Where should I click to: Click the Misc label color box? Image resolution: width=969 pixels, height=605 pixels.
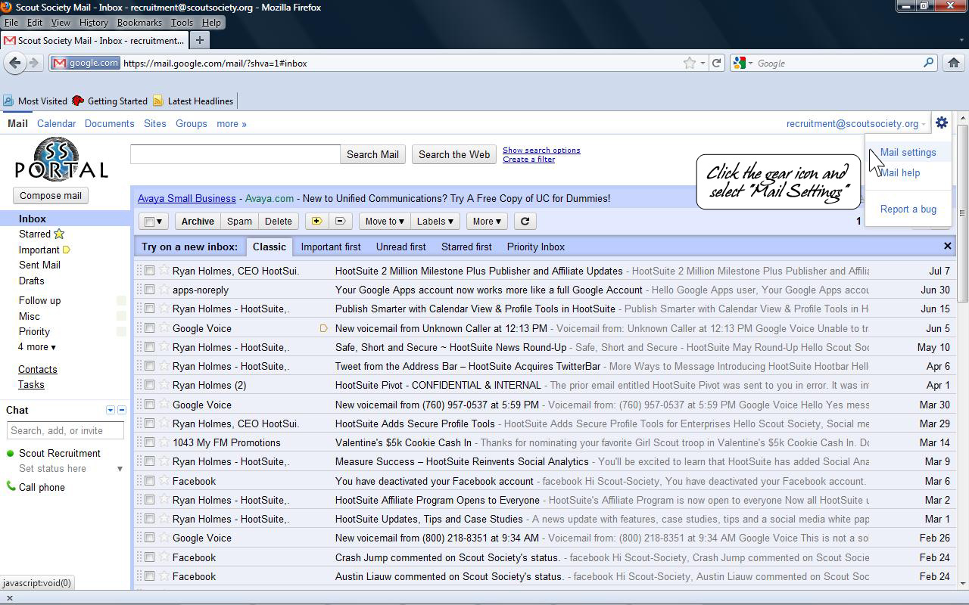[x=121, y=316]
